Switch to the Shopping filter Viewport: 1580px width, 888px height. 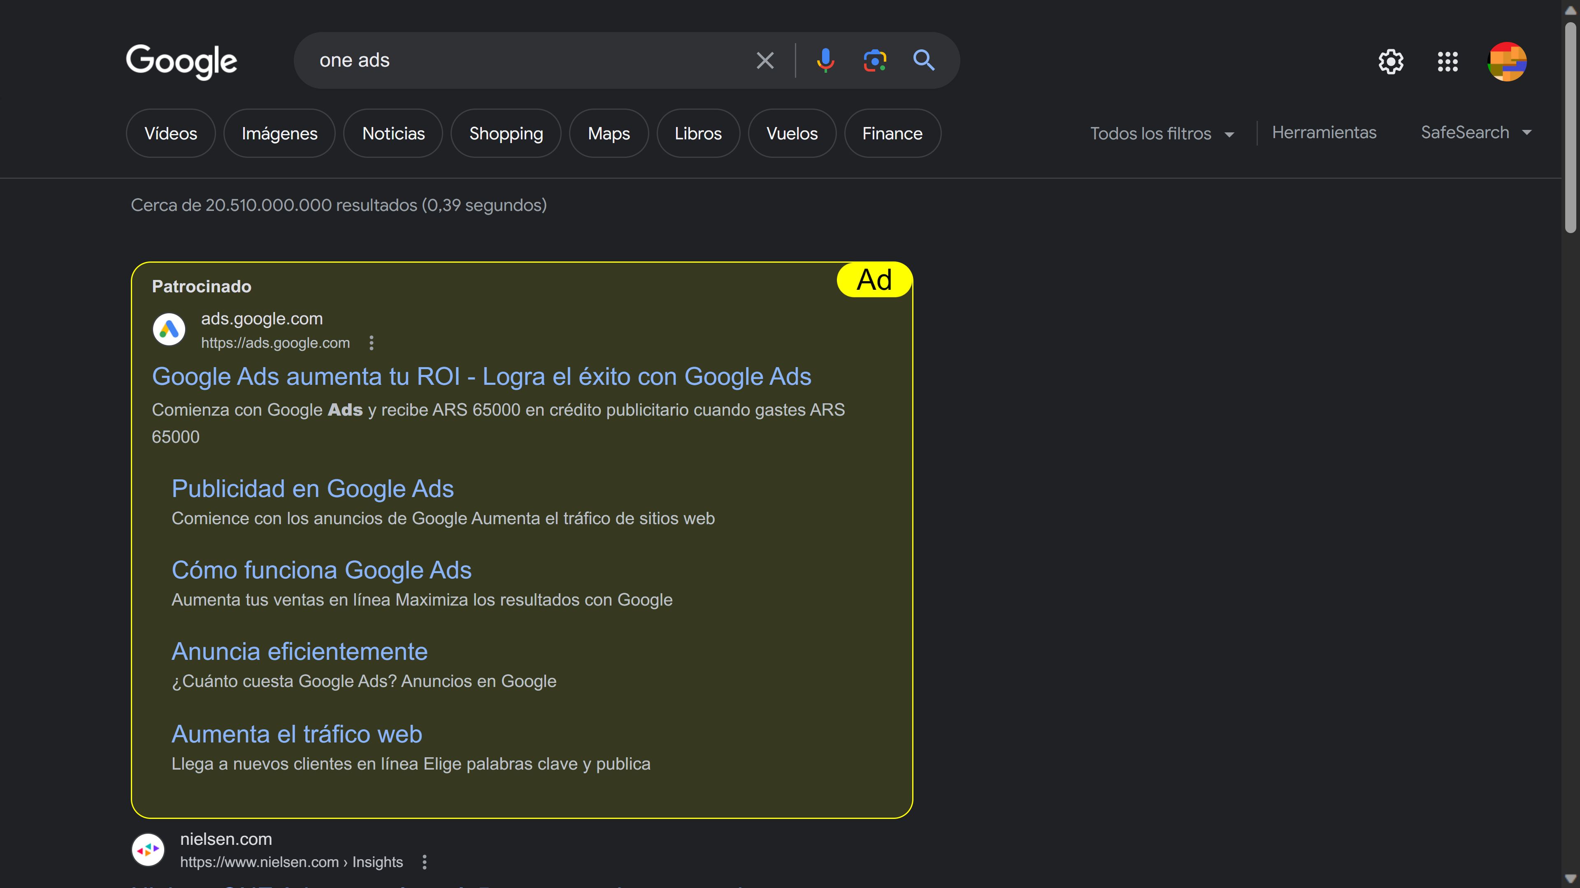pos(506,133)
